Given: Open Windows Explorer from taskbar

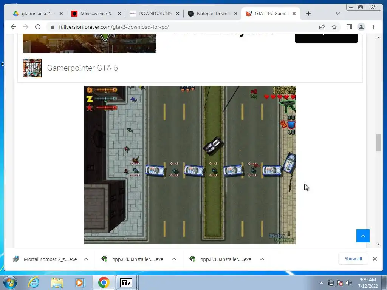Looking at the screenshot, I should [x=57, y=282].
